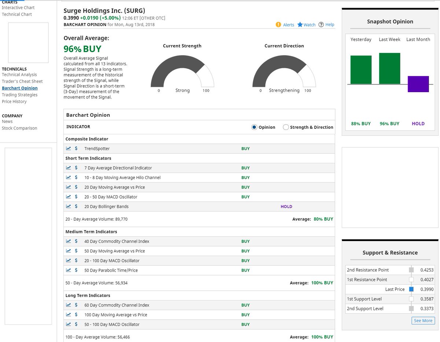Click the orange Alerts exclamation icon

[278, 25]
